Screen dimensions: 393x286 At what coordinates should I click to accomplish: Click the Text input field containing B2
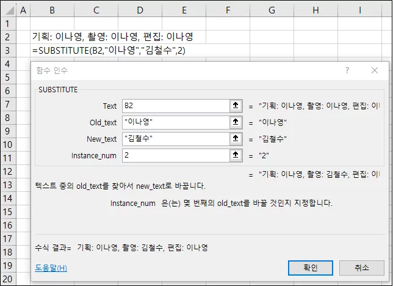pyautogui.click(x=176, y=106)
